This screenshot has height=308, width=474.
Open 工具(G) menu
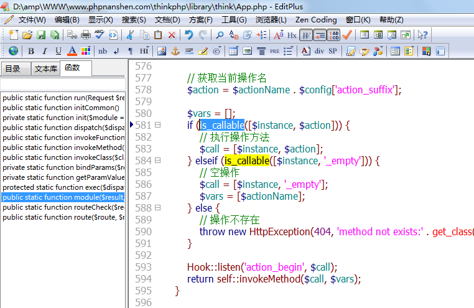pyautogui.click(x=234, y=20)
